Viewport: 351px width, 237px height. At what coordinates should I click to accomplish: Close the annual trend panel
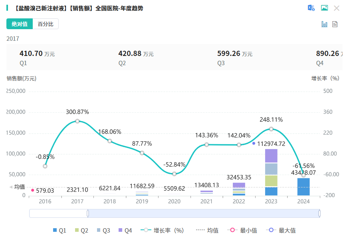tap(337, 8)
